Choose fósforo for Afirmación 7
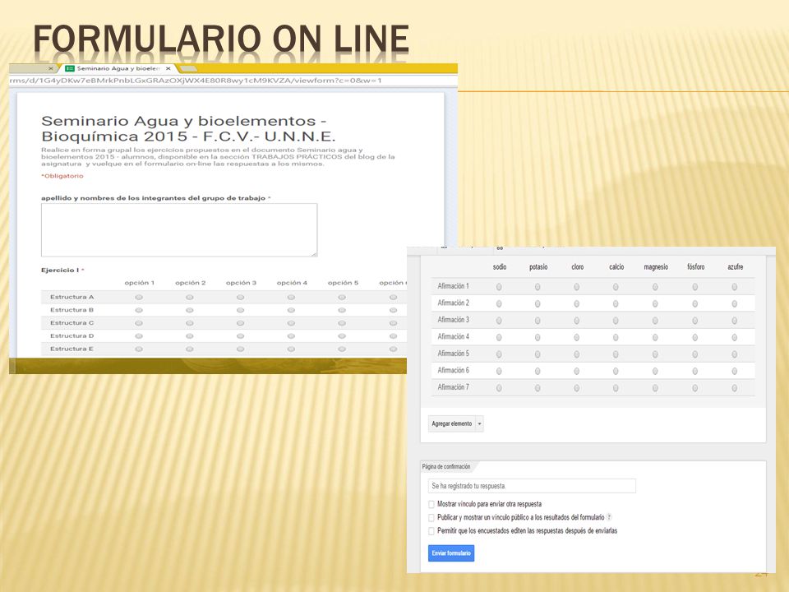The height and width of the screenshot is (592, 789). pos(695,388)
